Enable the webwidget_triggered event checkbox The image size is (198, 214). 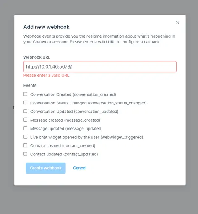25,137
